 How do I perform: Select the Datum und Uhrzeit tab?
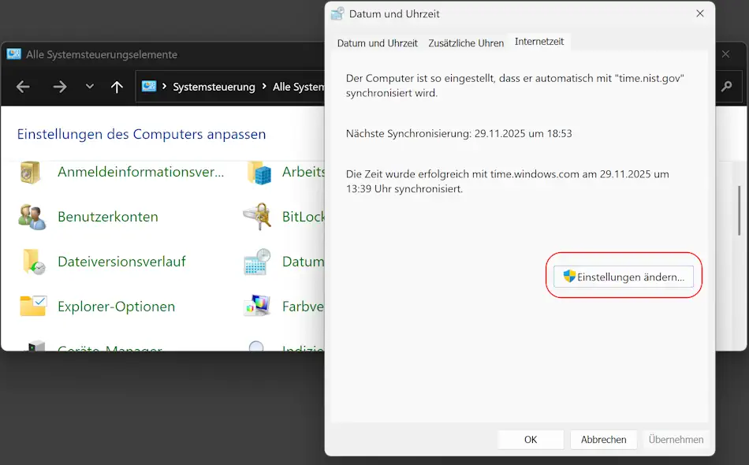377,43
